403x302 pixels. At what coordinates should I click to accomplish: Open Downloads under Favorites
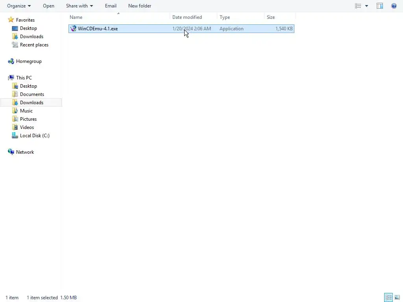click(31, 37)
